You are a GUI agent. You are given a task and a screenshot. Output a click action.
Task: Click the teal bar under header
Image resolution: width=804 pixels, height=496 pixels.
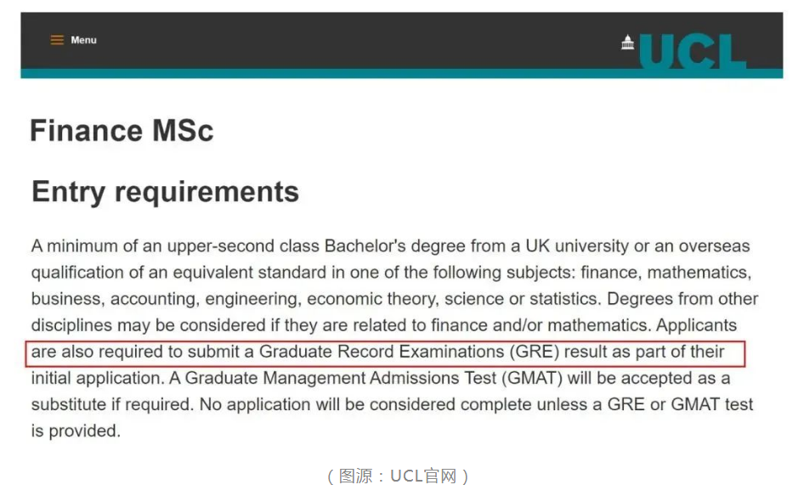click(x=401, y=74)
